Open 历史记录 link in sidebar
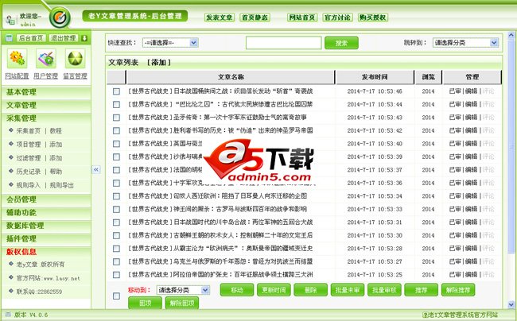517x321 pixels. (29, 171)
